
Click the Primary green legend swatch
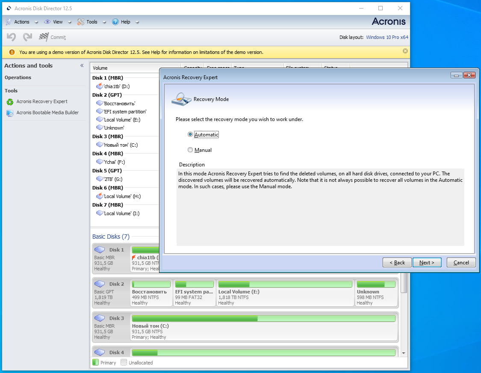tap(95, 362)
